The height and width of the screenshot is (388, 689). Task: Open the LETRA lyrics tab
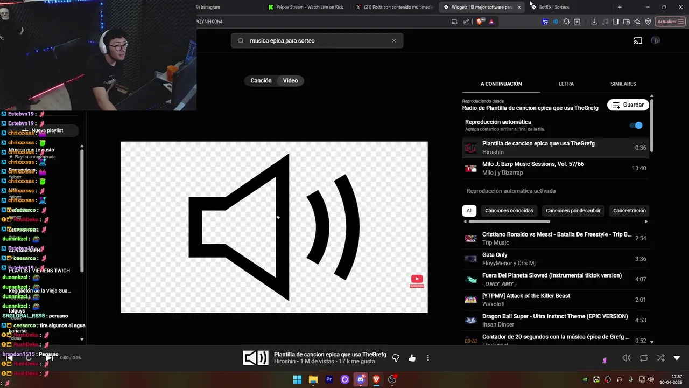click(566, 84)
